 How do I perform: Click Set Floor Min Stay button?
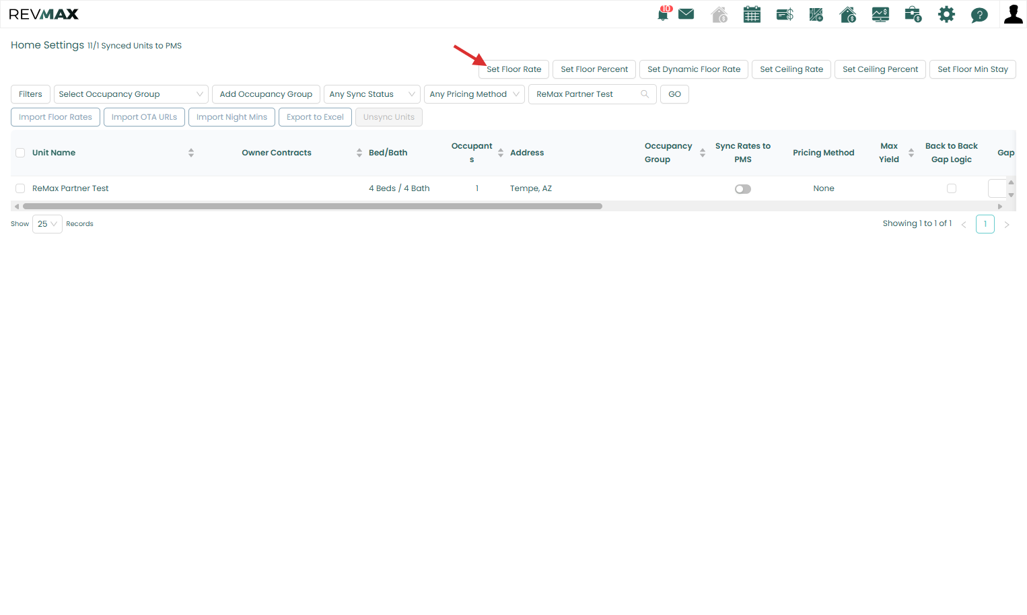pyautogui.click(x=972, y=69)
